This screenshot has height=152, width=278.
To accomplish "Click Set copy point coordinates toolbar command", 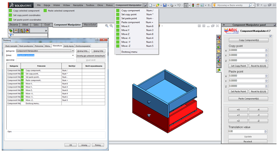I will pyautogui.click(x=24, y=15).
